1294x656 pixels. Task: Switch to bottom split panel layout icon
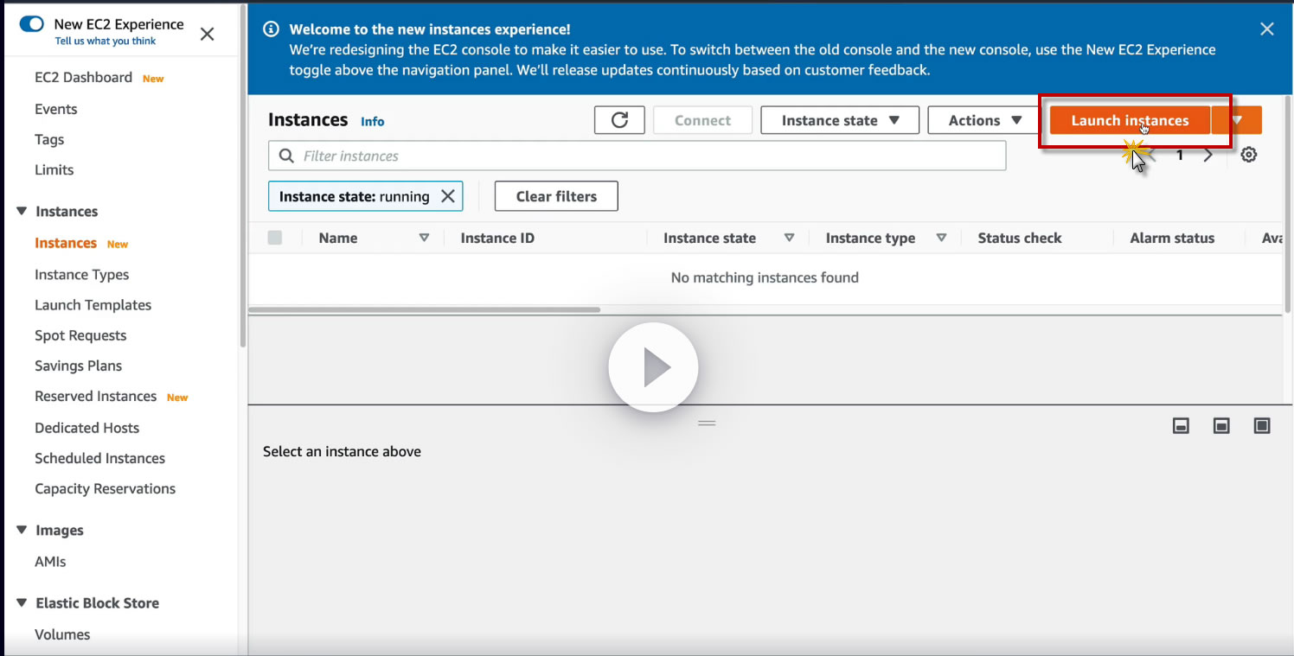coord(1181,425)
